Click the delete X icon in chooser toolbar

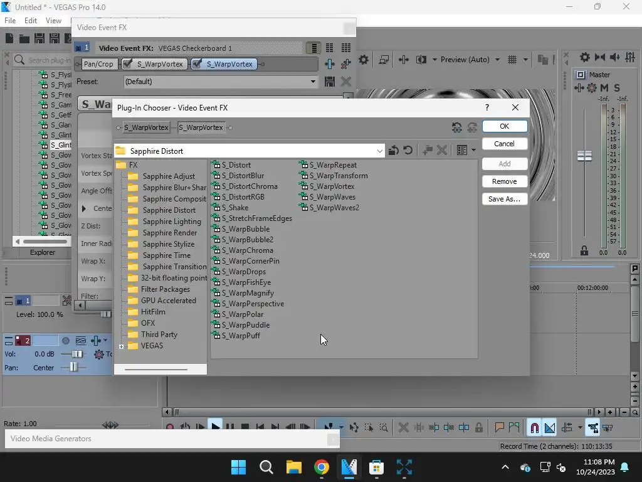click(441, 151)
